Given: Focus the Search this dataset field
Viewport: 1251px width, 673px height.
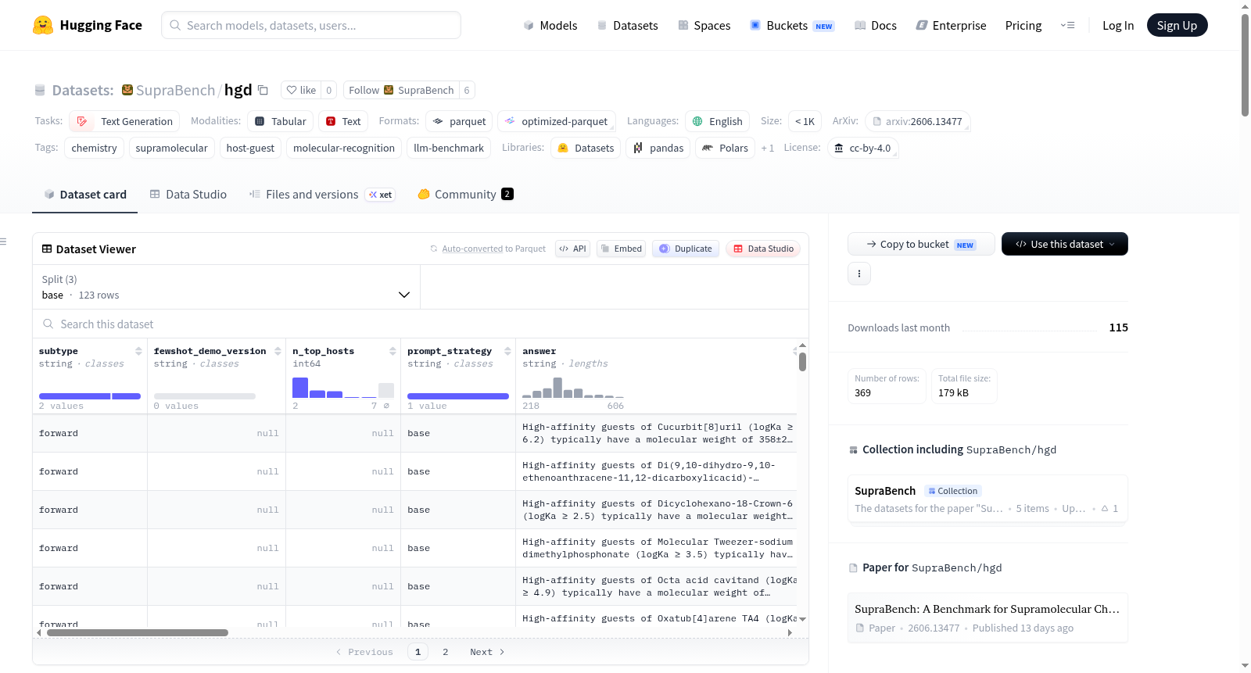Looking at the screenshot, I should (x=421, y=324).
